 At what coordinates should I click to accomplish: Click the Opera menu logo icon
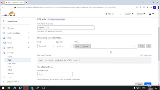[x=2, y=2]
